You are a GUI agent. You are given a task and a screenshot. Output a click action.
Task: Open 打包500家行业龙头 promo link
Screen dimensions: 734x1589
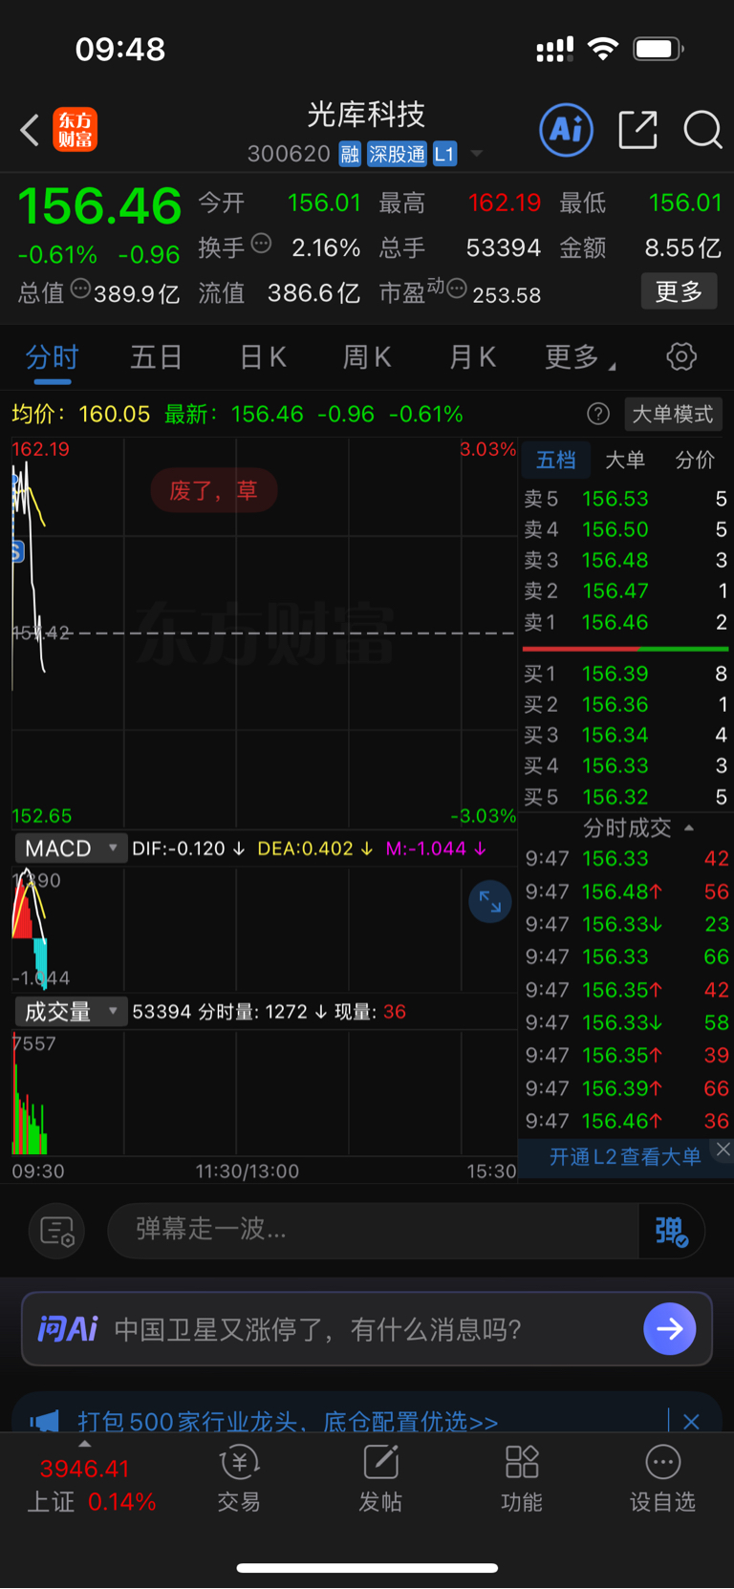[x=288, y=1421]
